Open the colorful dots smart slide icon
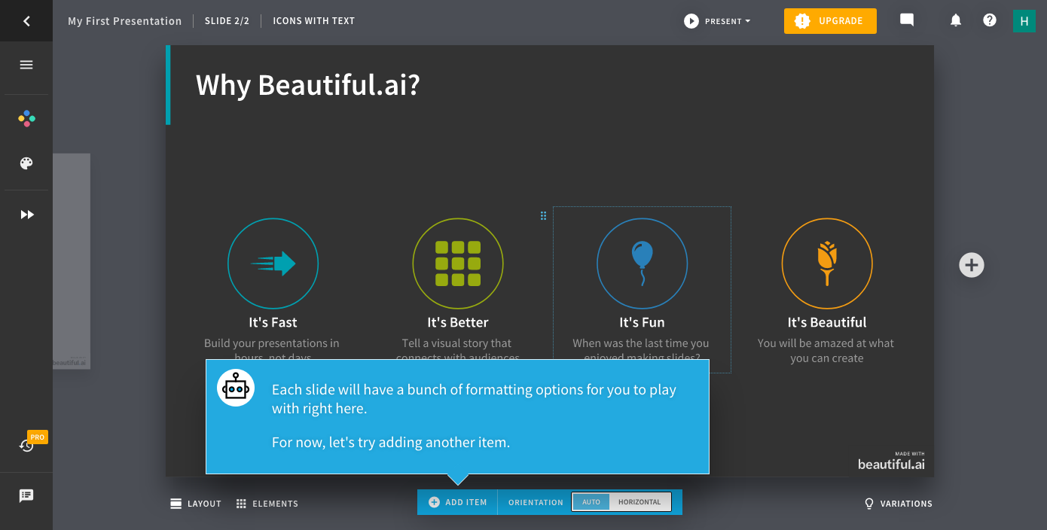The width and height of the screenshot is (1047, 530). click(26, 118)
